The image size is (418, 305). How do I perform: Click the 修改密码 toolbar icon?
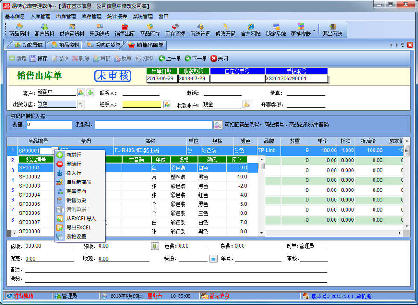(225, 30)
